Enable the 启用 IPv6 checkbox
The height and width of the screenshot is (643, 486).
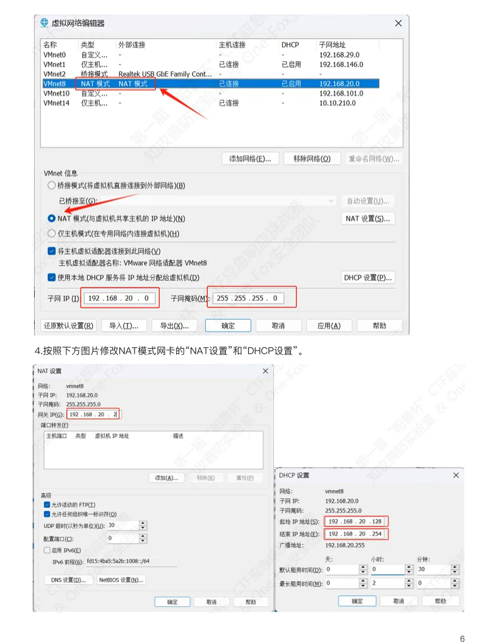pos(47,550)
